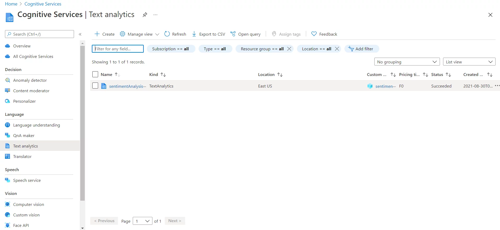
Task: Click the Custom vision icon
Action: click(x=8, y=215)
